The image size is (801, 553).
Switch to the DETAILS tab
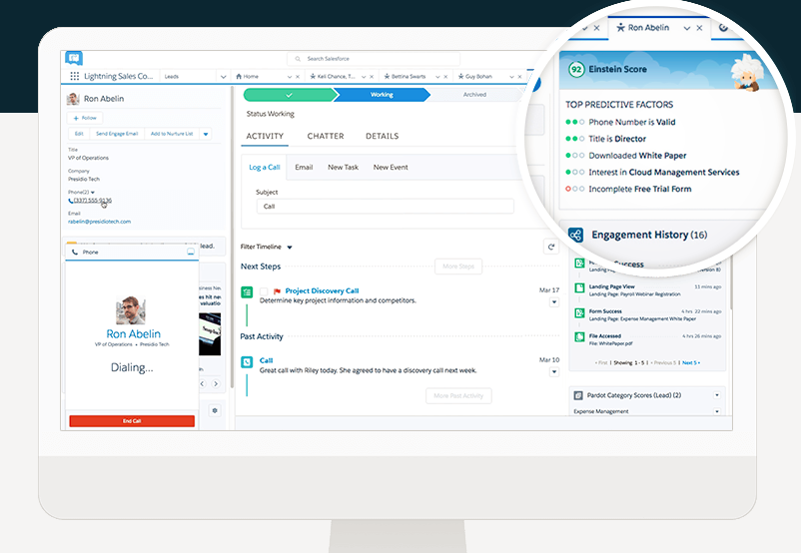click(x=383, y=137)
